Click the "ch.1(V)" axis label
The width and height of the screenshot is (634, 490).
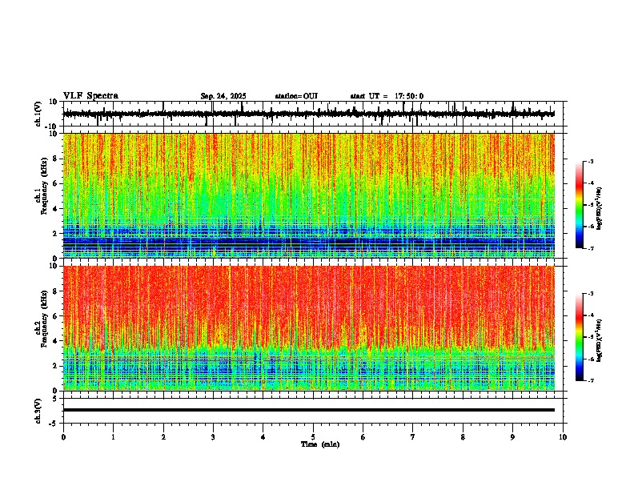[38, 114]
